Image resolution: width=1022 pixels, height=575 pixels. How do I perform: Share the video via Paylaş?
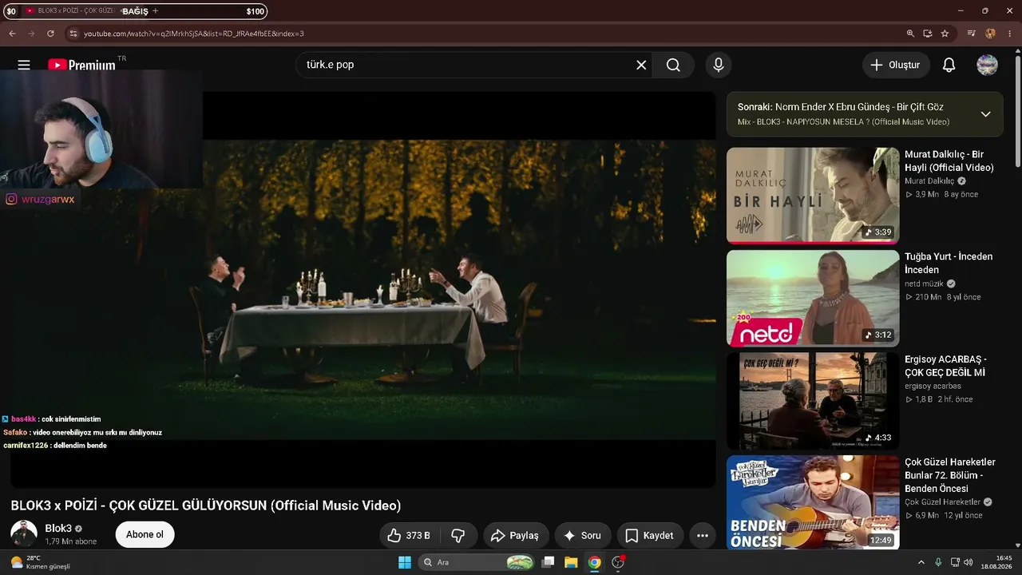(x=515, y=535)
